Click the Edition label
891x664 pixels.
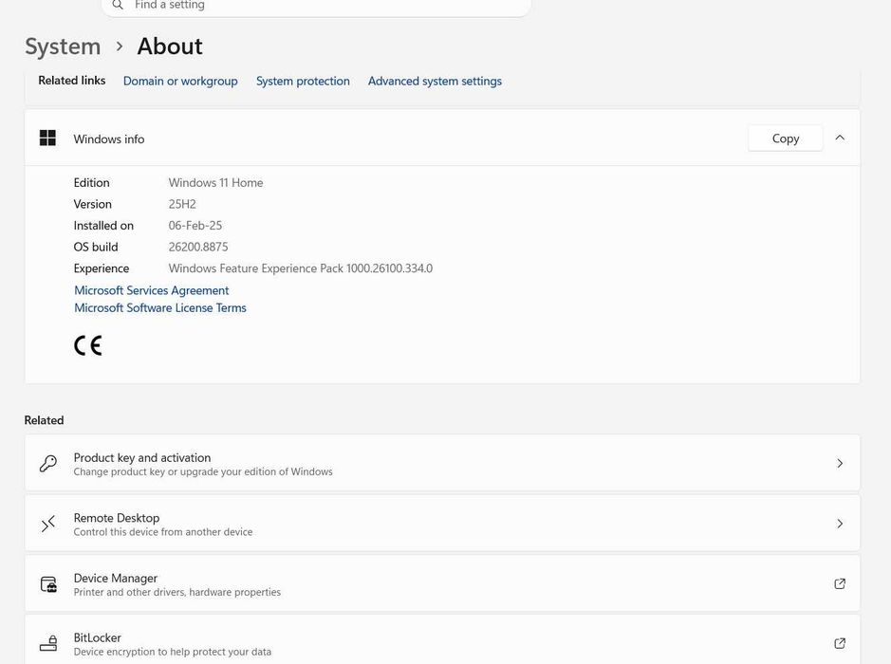tap(91, 183)
